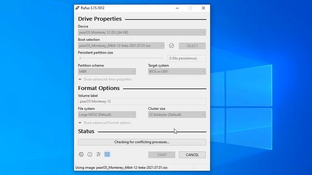The height and width of the screenshot is (175, 312).
Task: Click the Volume label text field
Action: [x=142, y=102]
